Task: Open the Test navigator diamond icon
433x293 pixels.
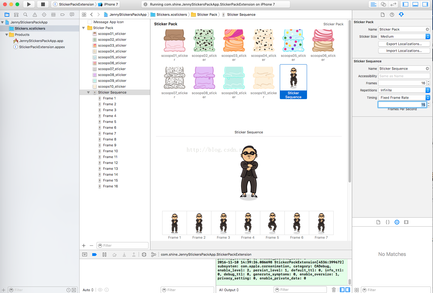Action: (x=44, y=15)
